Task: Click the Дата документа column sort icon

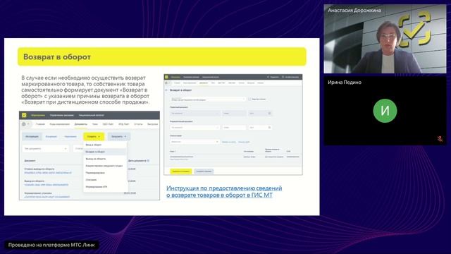Action: [148, 161]
